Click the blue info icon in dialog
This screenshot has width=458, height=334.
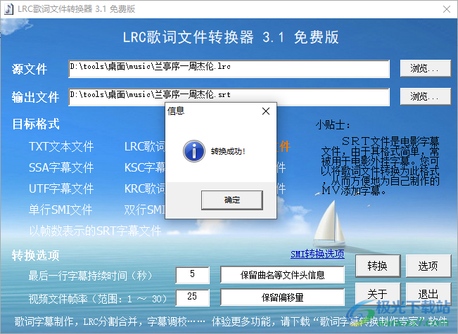click(x=194, y=151)
